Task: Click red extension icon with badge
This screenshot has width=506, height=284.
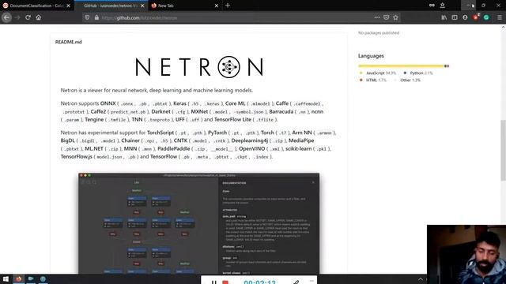Action: (476, 17)
